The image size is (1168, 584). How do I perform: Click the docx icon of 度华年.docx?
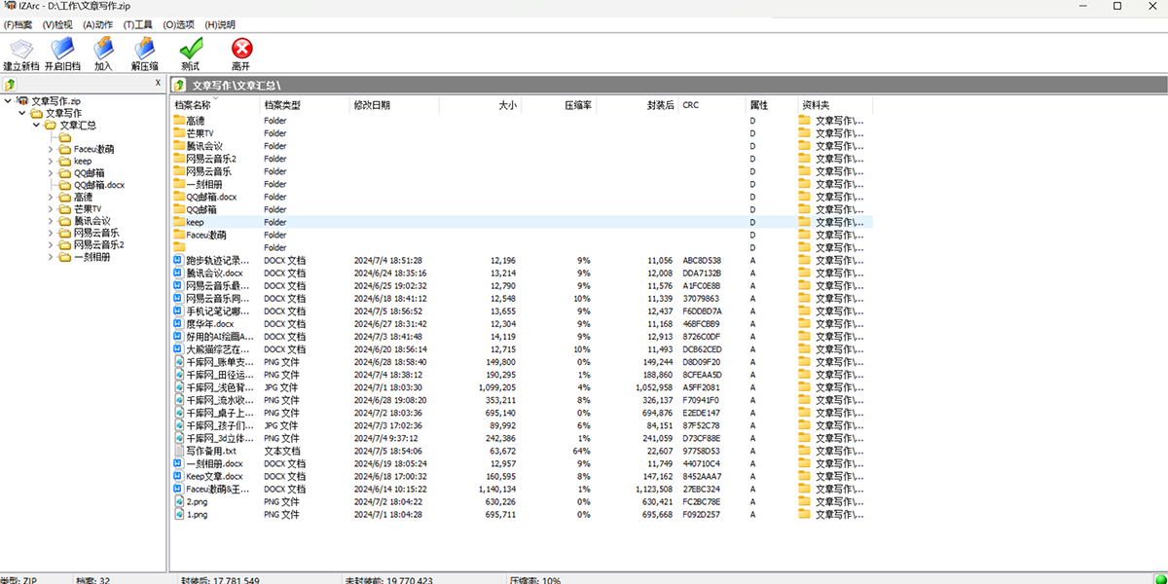point(179,323)
